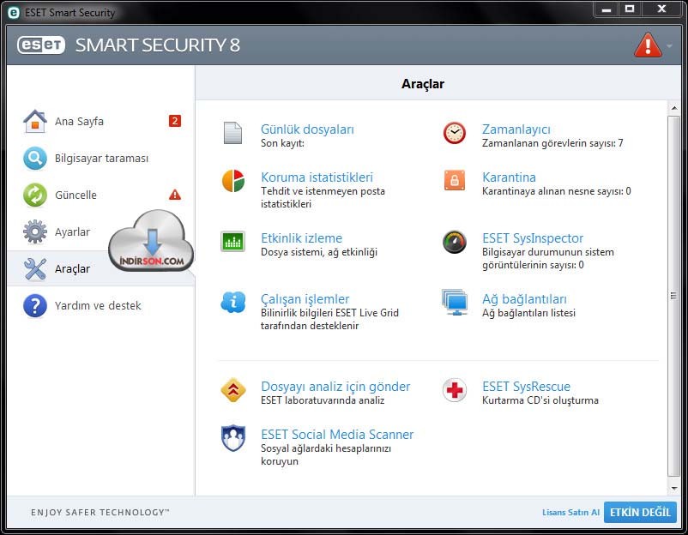Click the text 'ESET laboratuvarında analiz'

323,400
